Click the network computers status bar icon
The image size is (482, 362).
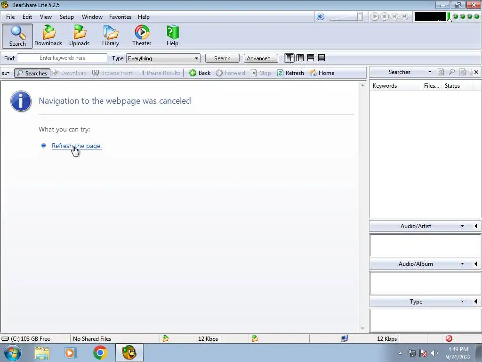click(345, 338)
